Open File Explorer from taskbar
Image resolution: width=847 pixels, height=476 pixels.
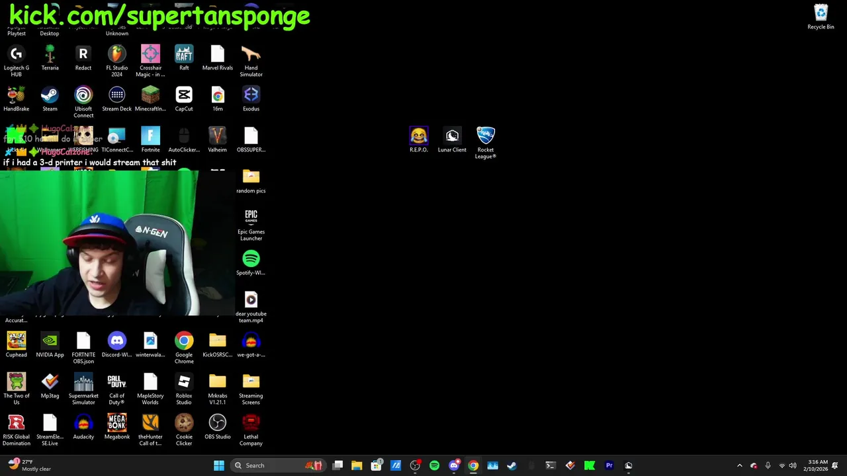[357, 465]
